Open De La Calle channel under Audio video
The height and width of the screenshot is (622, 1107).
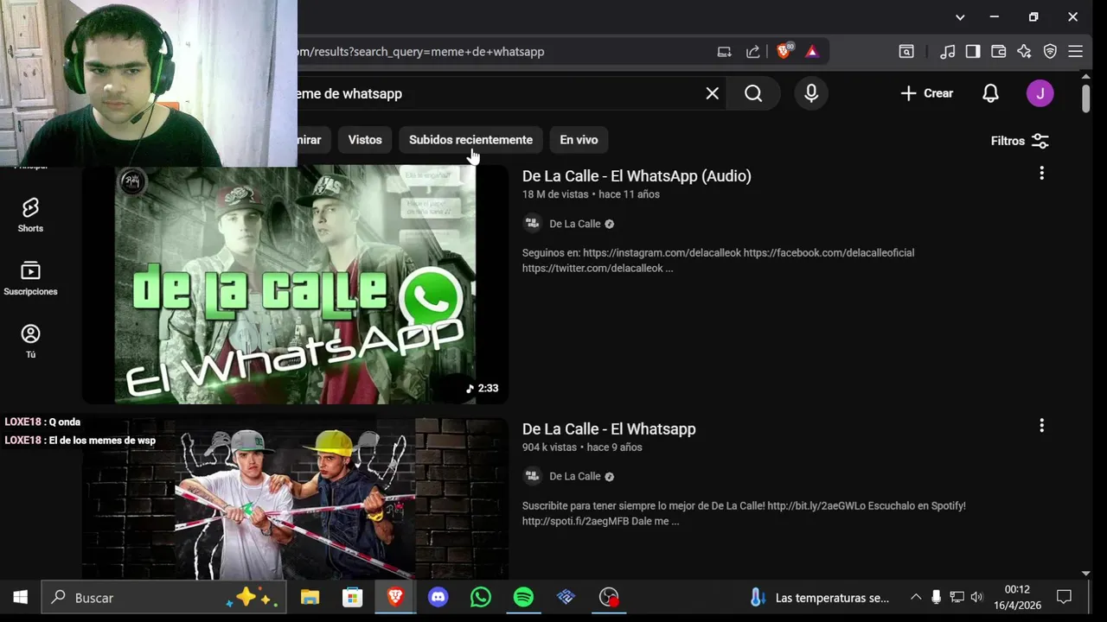point(574,224)
